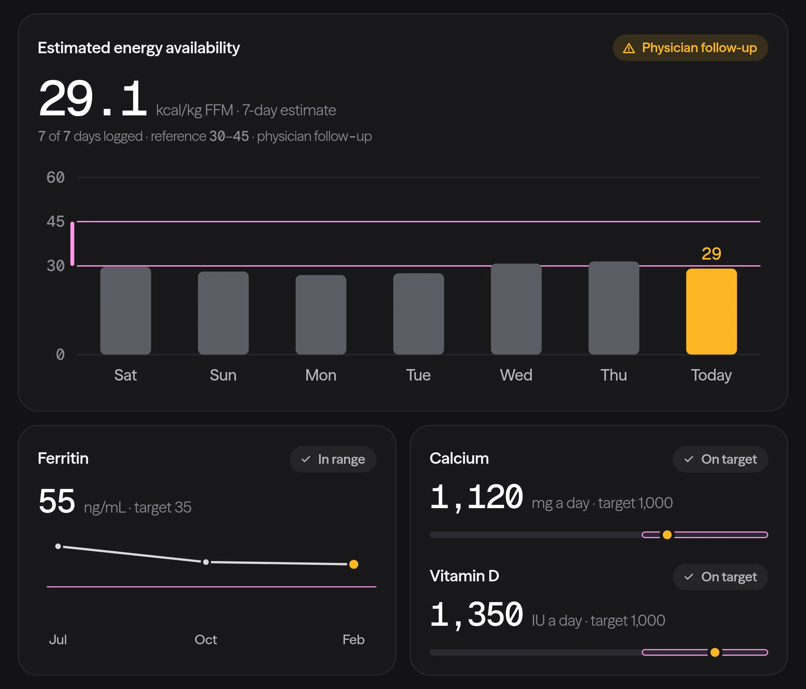
Task: Click the Oct label under Ferritin chart
Action: pyautogui.click(x=206, y=639)
